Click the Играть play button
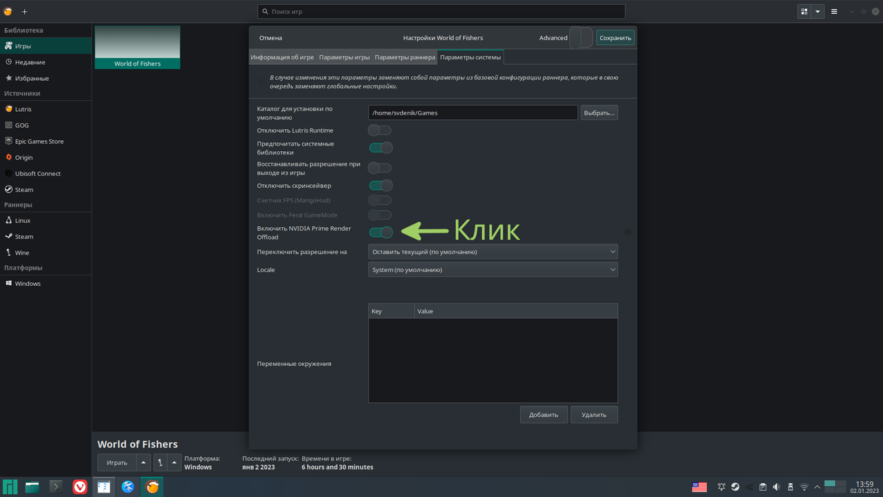Screen dimensions: 883x497 click(117, 462)
